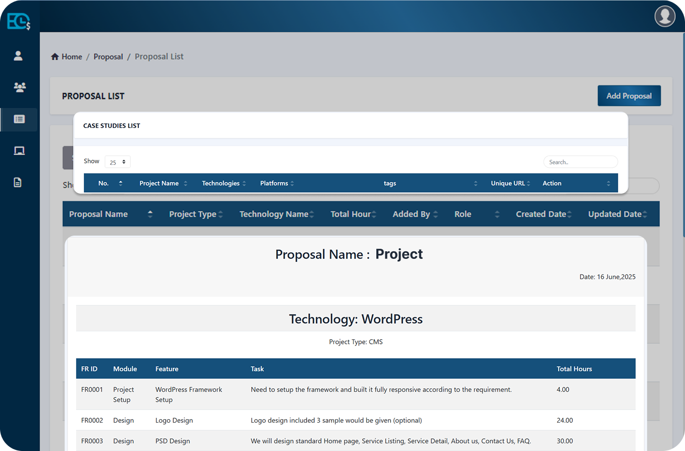Select the list view sidebar icon

point(19,119)
